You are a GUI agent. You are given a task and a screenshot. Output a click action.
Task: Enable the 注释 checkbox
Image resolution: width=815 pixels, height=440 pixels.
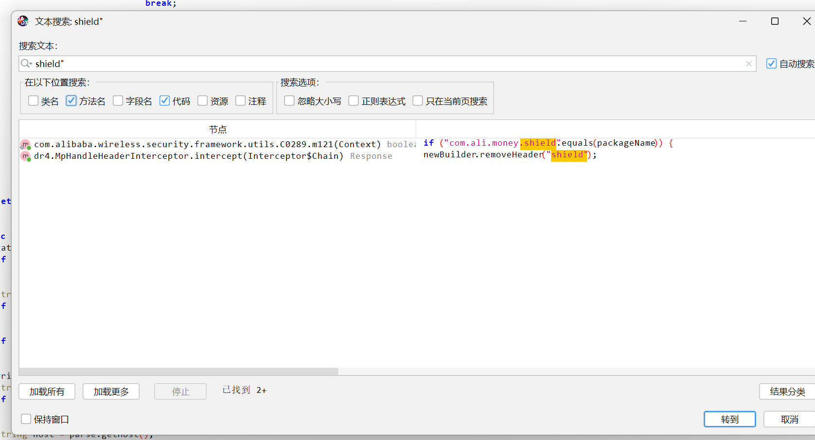[240, 101]
